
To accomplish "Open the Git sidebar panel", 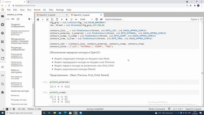I will click(3, 33).
